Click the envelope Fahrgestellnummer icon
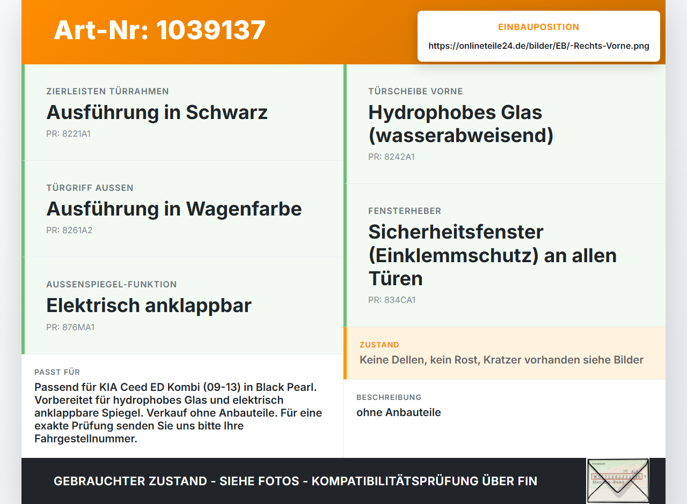Viewport: 687px width, 504px height. pyautogui.click(x=618, y=481)
